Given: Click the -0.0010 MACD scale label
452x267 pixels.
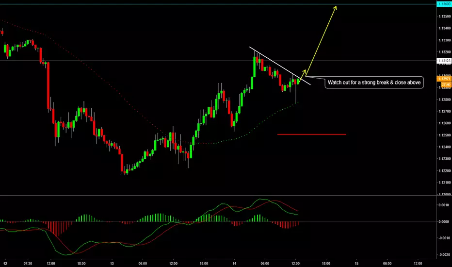Looking at the screenshot, I should pyautogui.click(x=443, y=238).
